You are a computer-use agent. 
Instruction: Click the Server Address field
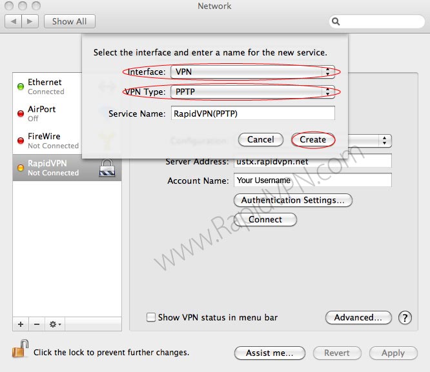pos(312,161)
